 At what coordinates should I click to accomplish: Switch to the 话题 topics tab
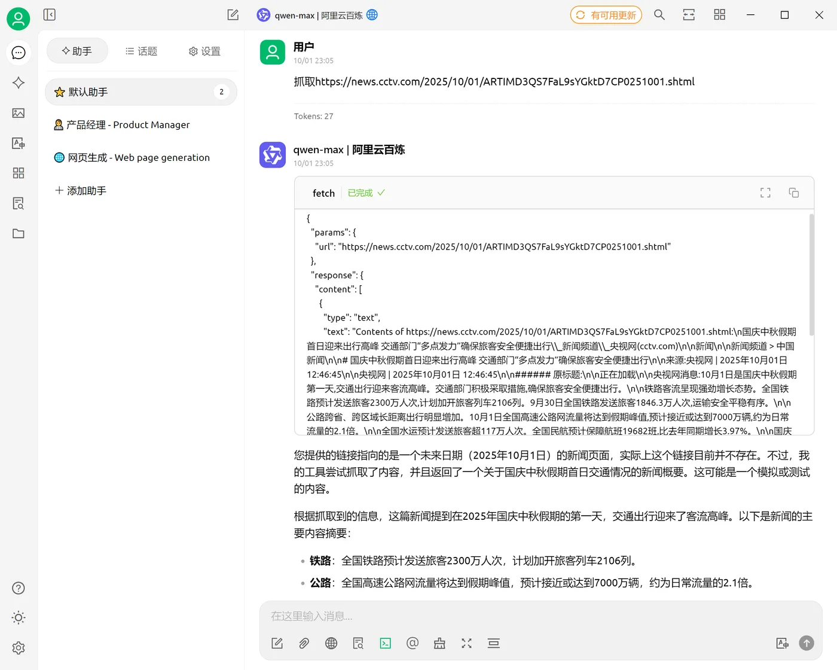[141, 51]
